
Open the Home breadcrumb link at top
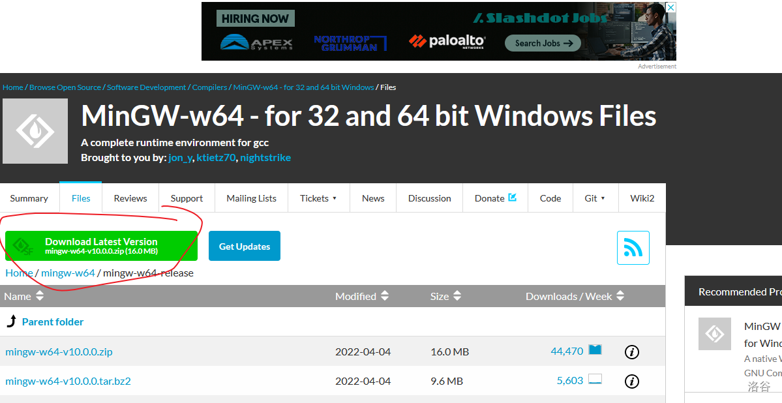(x=13, y=87)
